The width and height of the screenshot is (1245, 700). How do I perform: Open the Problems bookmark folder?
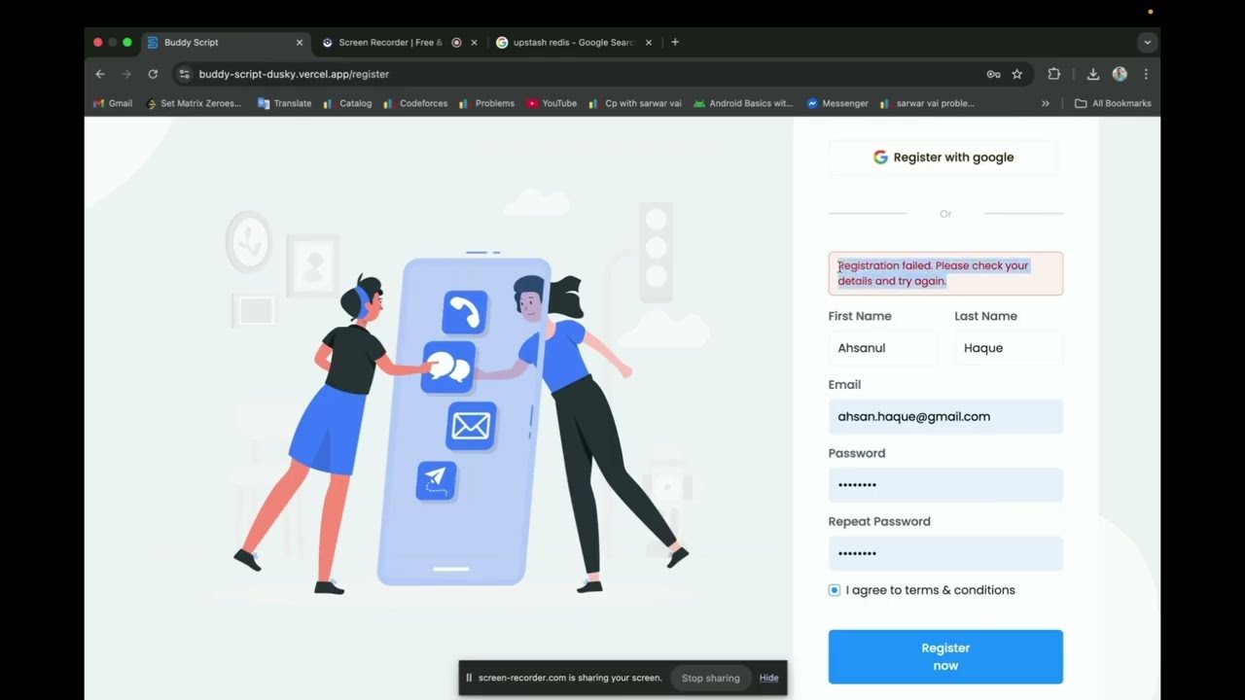(x=486, y=103)
